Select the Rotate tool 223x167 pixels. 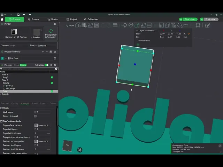coord(131,25)
